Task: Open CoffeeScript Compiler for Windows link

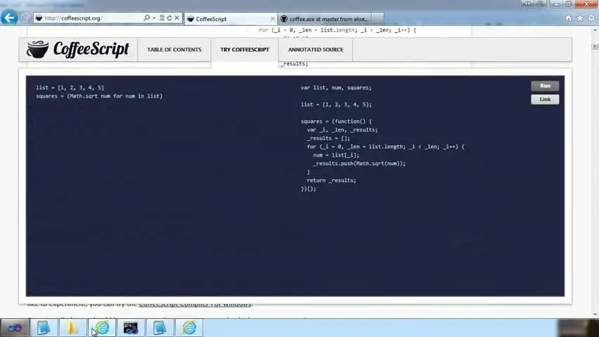Action: click(x=195, y=304)
